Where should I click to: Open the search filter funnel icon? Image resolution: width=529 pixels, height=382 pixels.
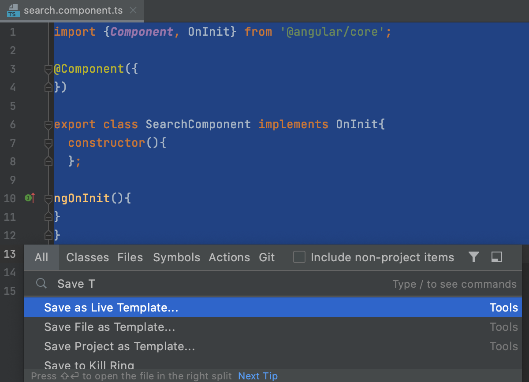[473, 257]
